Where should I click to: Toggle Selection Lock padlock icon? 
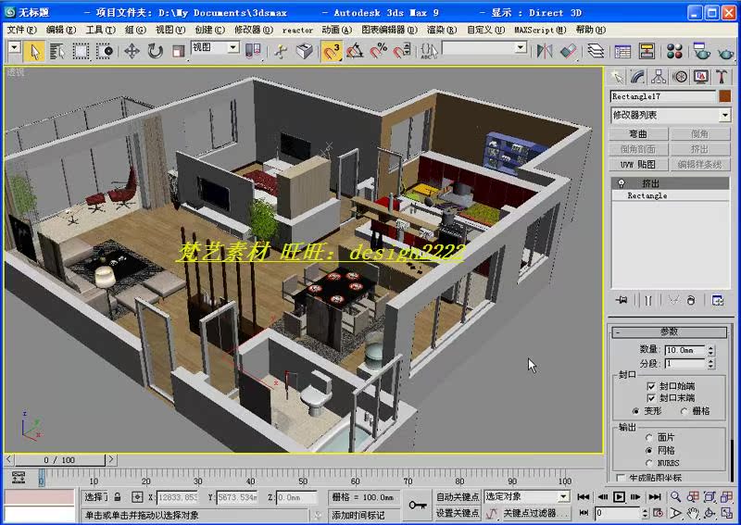click(118, 496)
